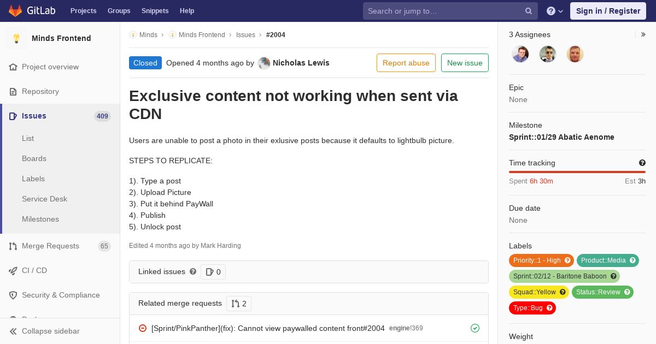Viewport: 656px width, 344px height.
Task: Go to Project overview
Action: pos(50,67)
